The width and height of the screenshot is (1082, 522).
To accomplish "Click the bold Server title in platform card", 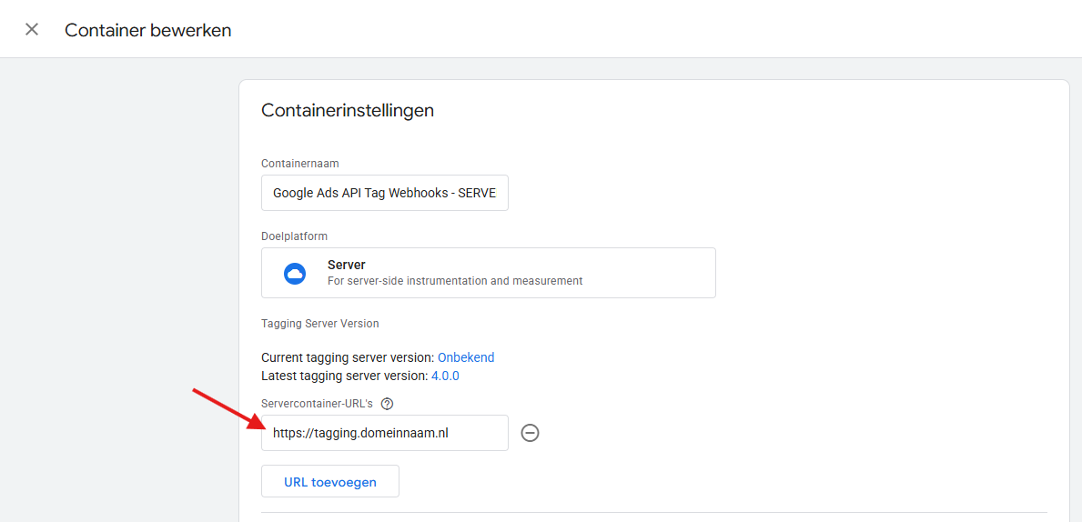I will (x=346, y=265).
